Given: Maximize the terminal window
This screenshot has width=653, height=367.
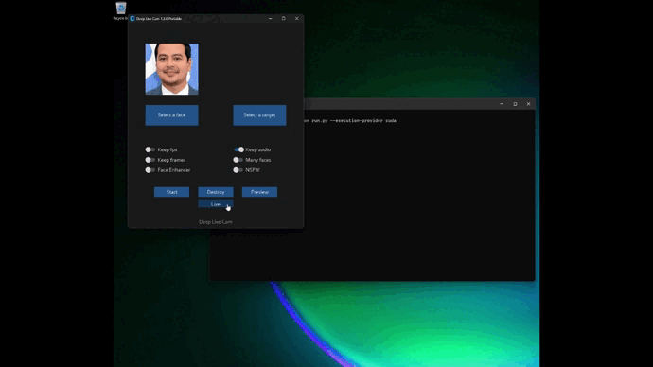Looking at the screenshot, I should [x=515, y=104].
